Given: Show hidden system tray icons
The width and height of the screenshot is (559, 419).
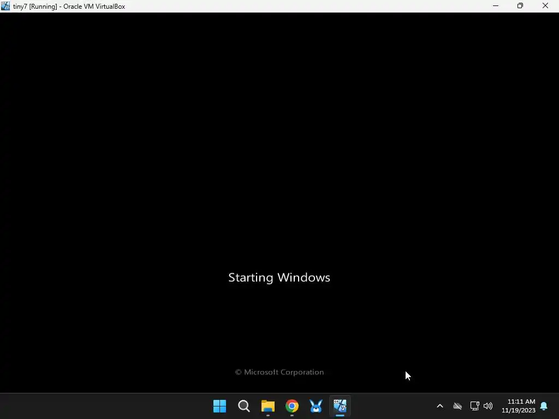Looking at the screenshot, I should point(440,406).
